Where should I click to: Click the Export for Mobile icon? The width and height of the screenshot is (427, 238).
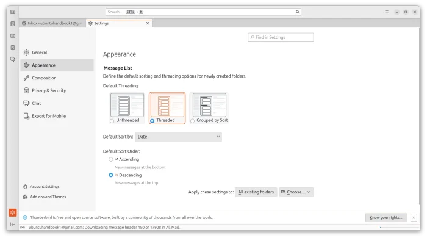(x=26, y=116)
